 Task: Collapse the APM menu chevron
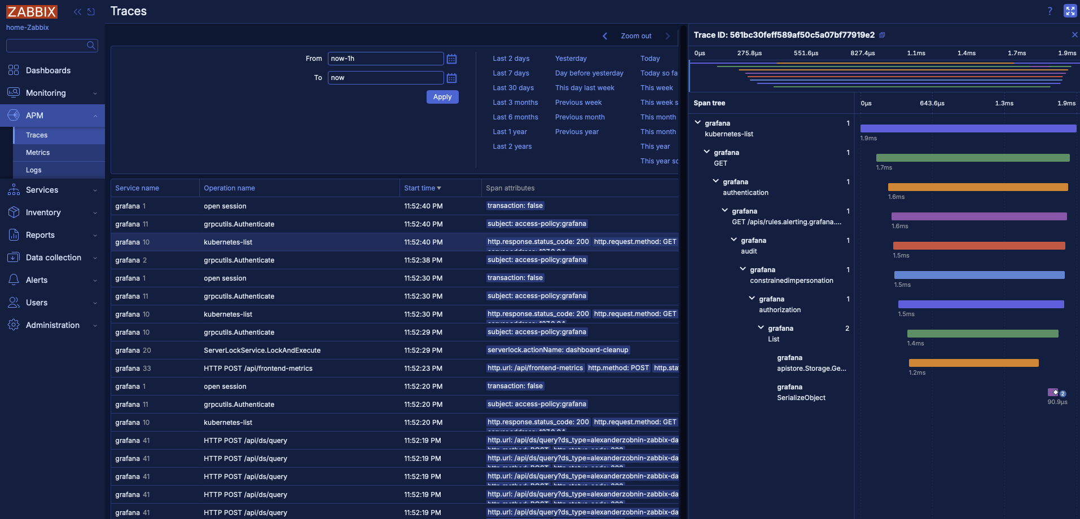[x=95, y=116]
